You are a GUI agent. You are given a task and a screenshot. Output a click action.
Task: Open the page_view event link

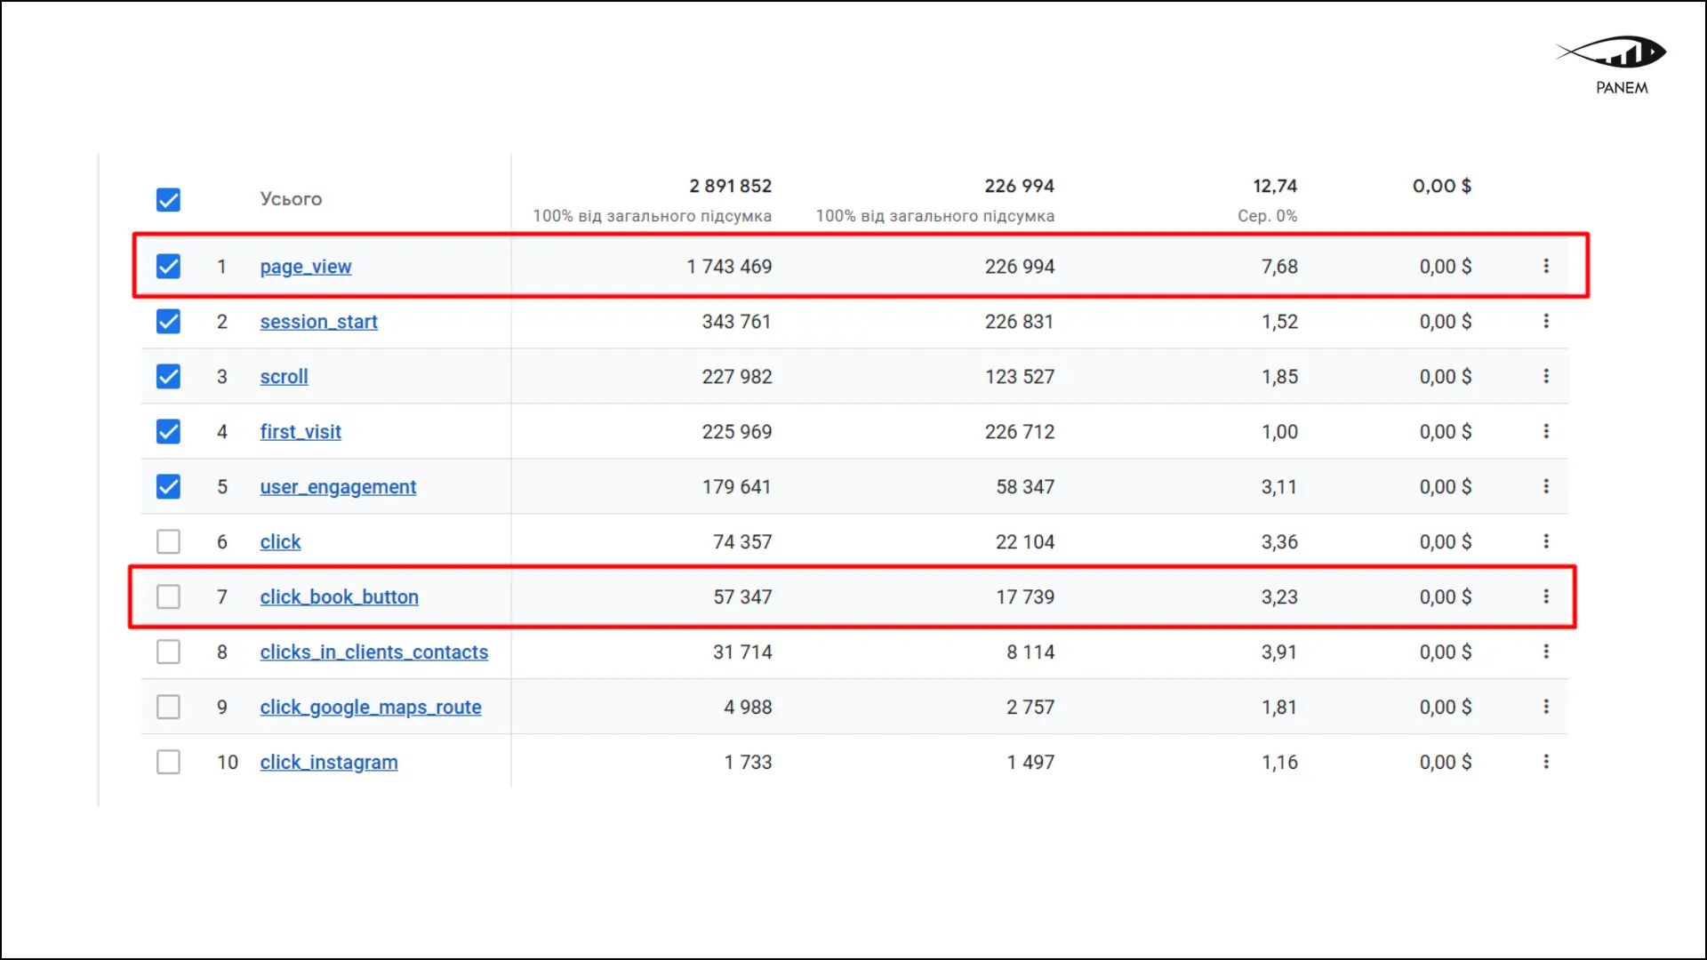[x=305, y=267]
